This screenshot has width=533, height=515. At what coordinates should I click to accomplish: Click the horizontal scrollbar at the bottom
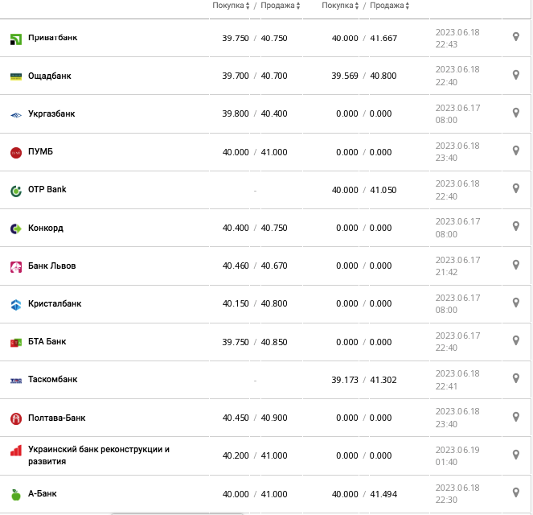265,513
